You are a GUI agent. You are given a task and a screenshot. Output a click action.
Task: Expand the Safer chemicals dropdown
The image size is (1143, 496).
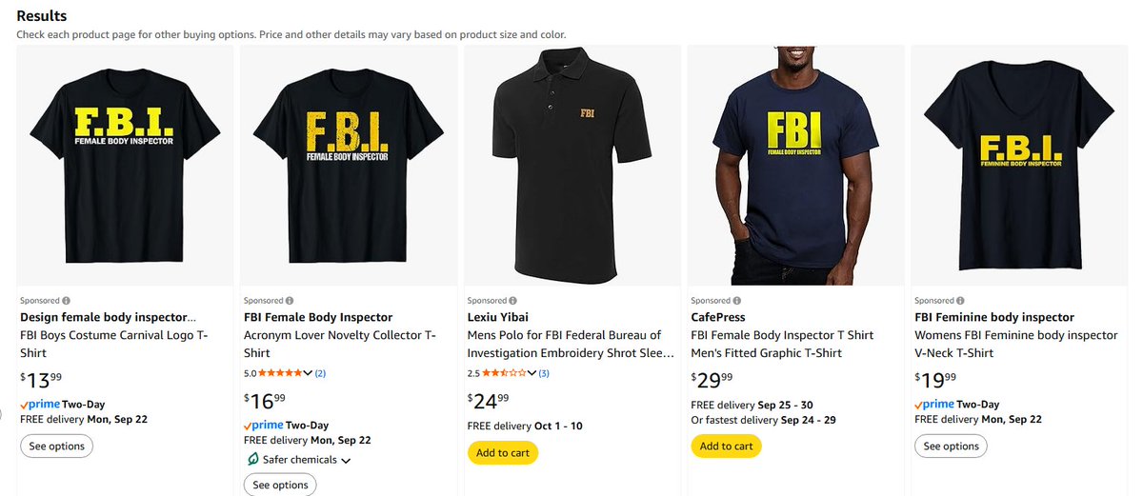point(346,461)
